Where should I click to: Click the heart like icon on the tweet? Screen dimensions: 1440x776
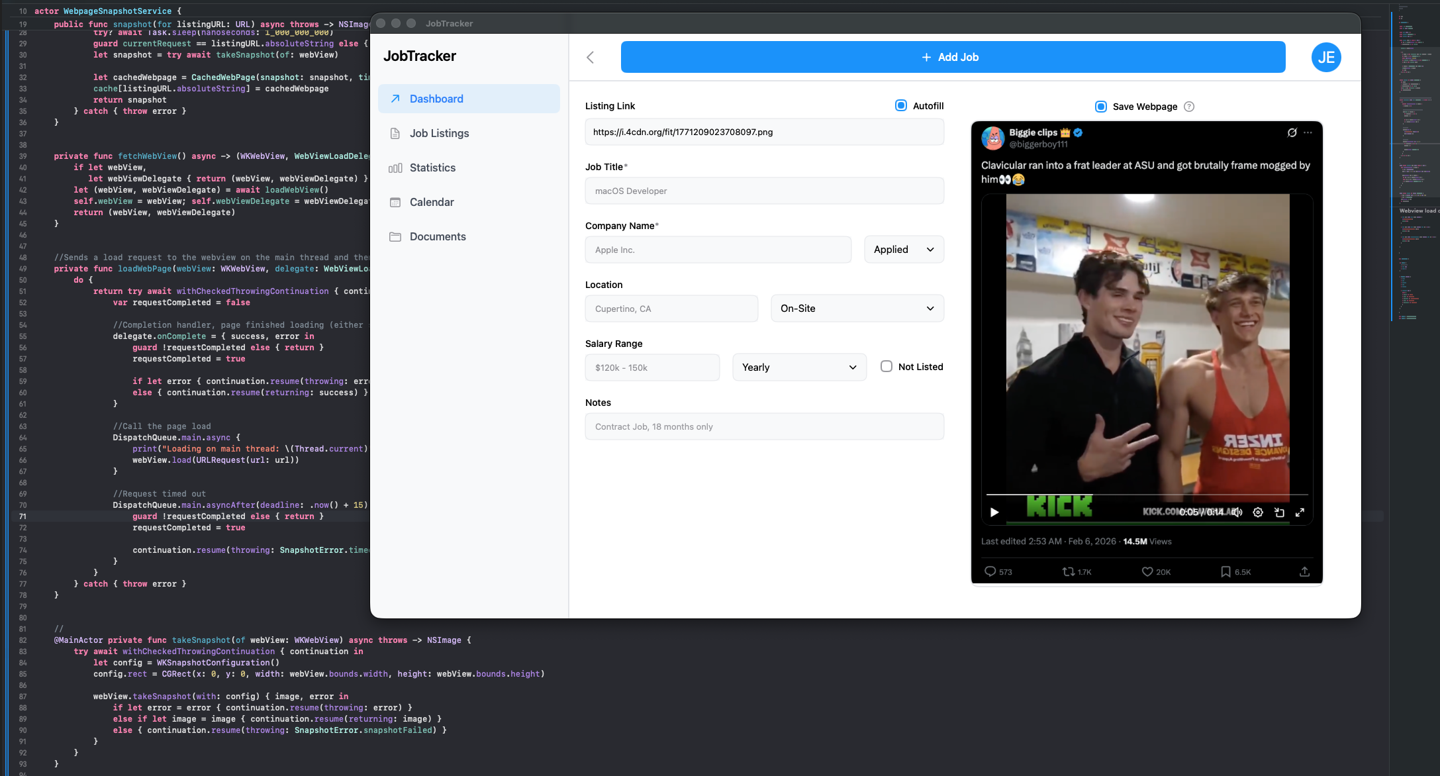(x=1147, y=571)
